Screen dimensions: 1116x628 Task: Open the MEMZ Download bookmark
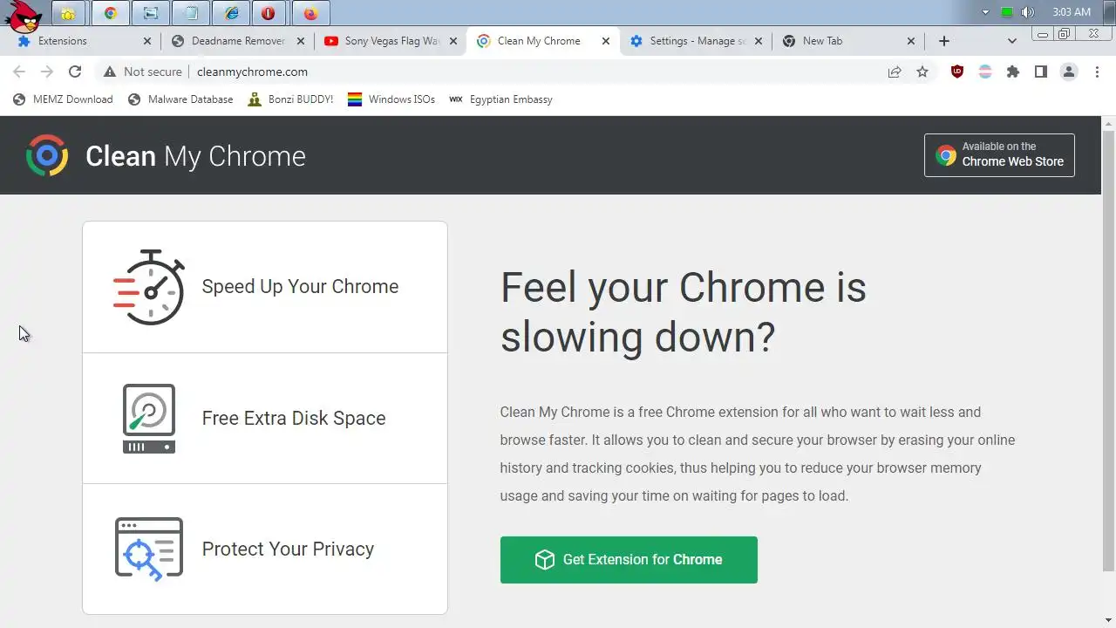(63, 99)
